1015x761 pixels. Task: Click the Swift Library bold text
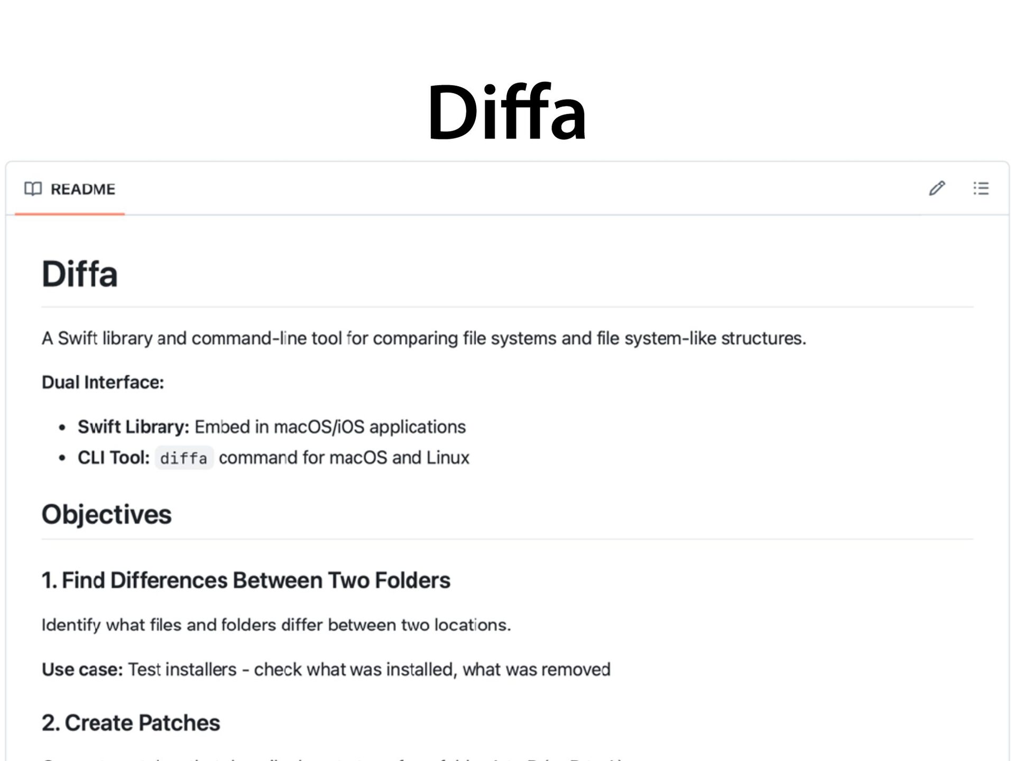click(x=133, y=427)
